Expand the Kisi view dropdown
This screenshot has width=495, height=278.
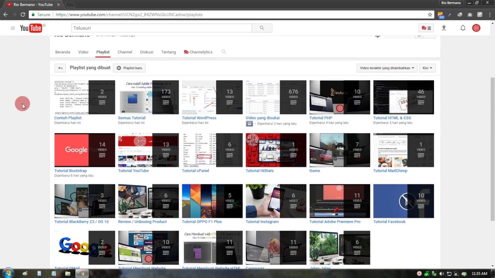pyautogui.click(x=427, y=68)
